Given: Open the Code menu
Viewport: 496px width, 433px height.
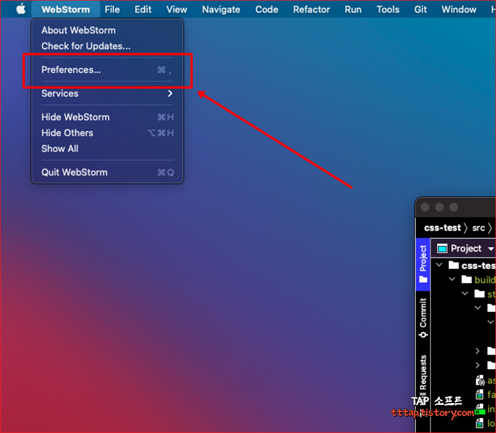Looking at the screenshot, I should tap(267, 9).
